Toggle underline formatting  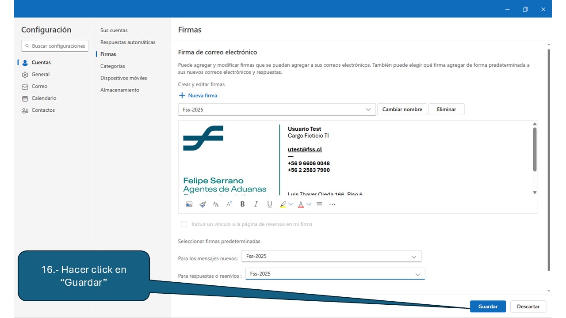click(x=269, y=204)
